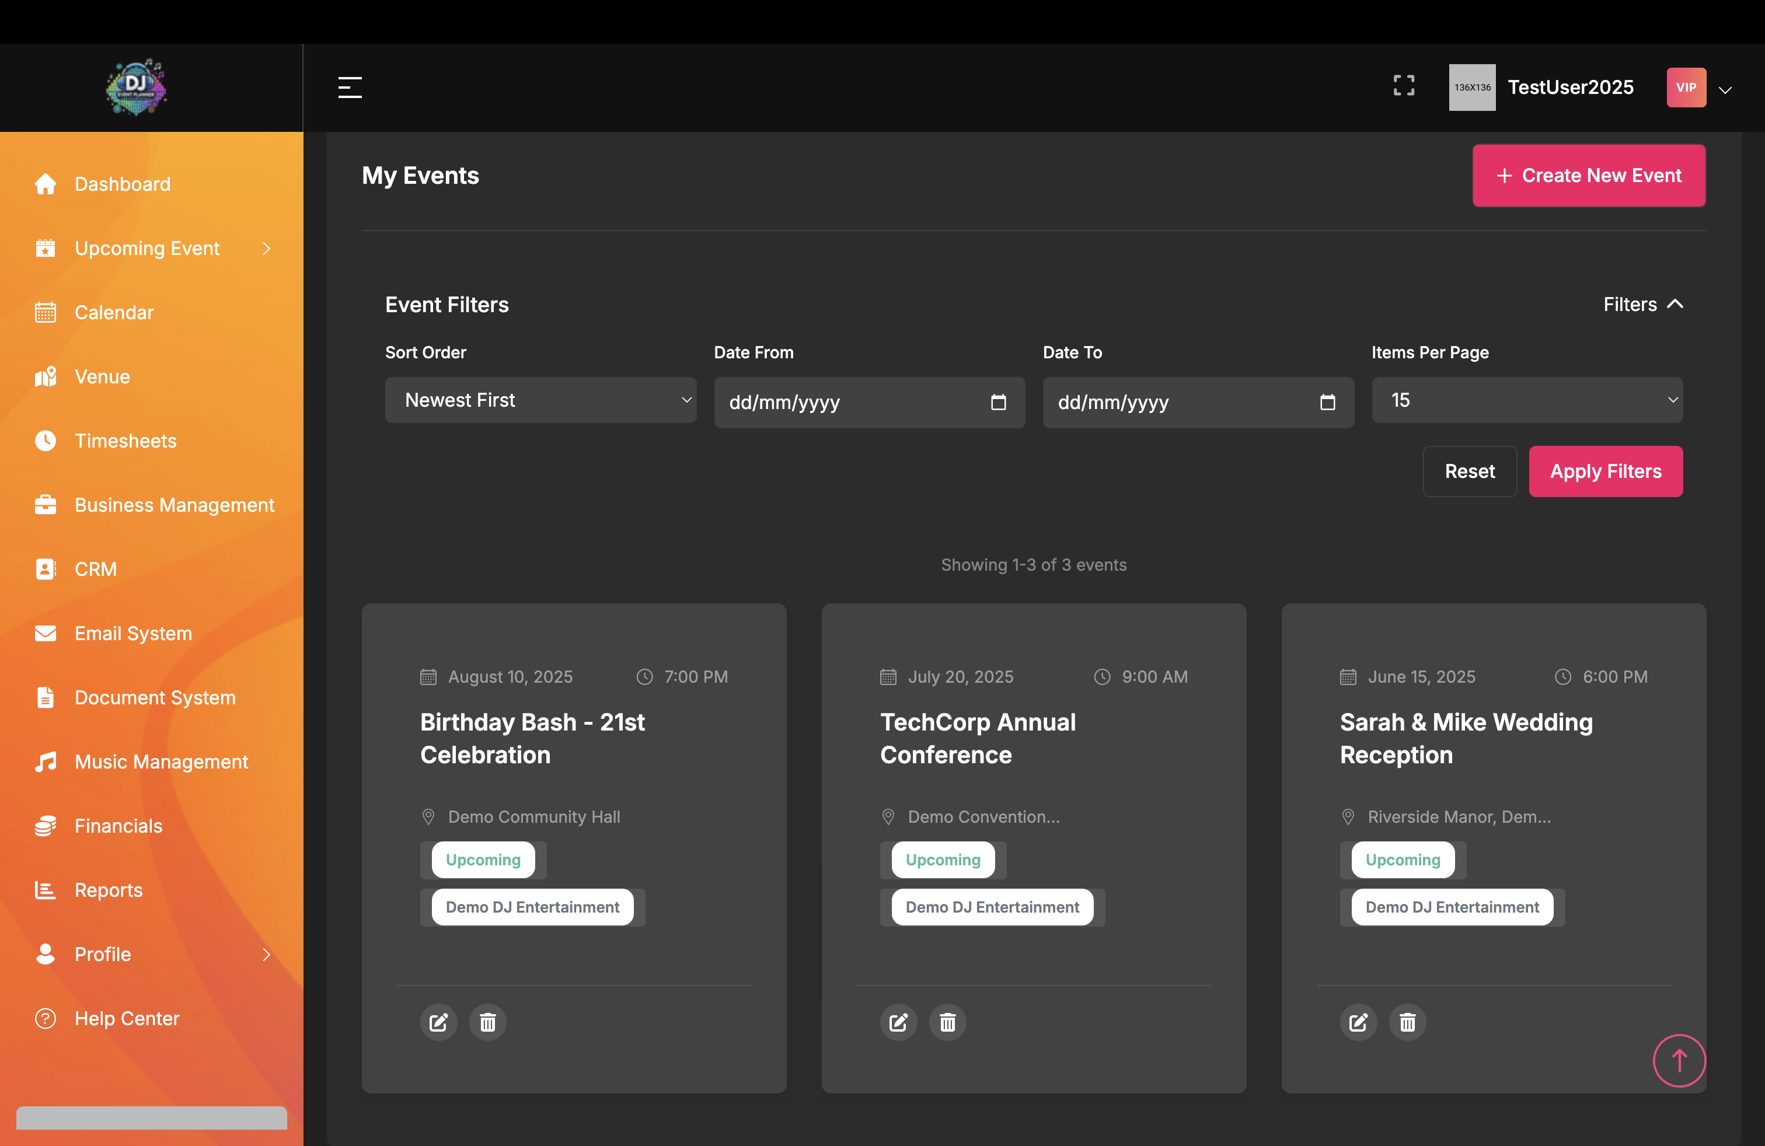Enter fullscreen mode via the expand icon
This screenshot has width=1765, height=1146.
coord(1403,86)
